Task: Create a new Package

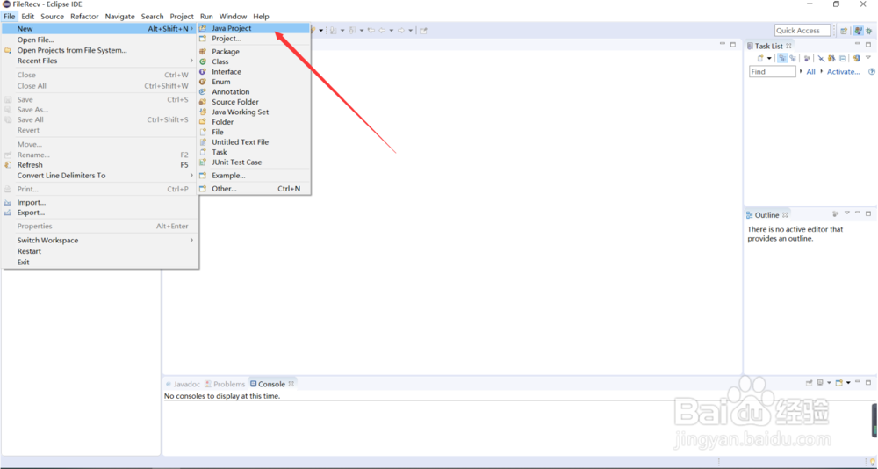Action: (253, 52)
